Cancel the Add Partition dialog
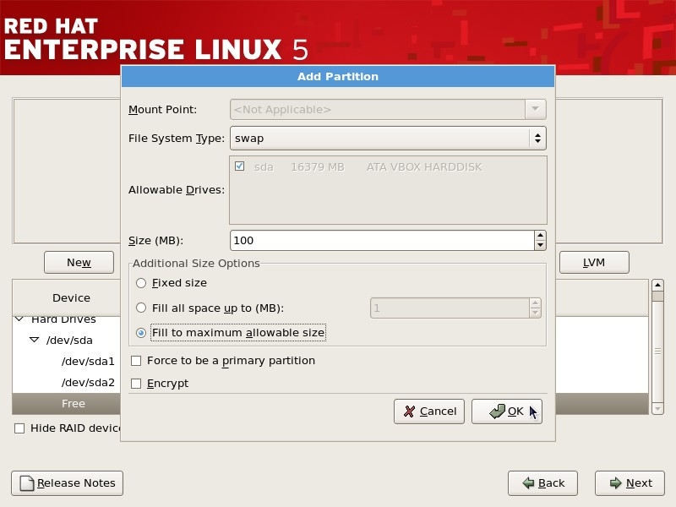676x507 pixels. click(x=429, y=412)
